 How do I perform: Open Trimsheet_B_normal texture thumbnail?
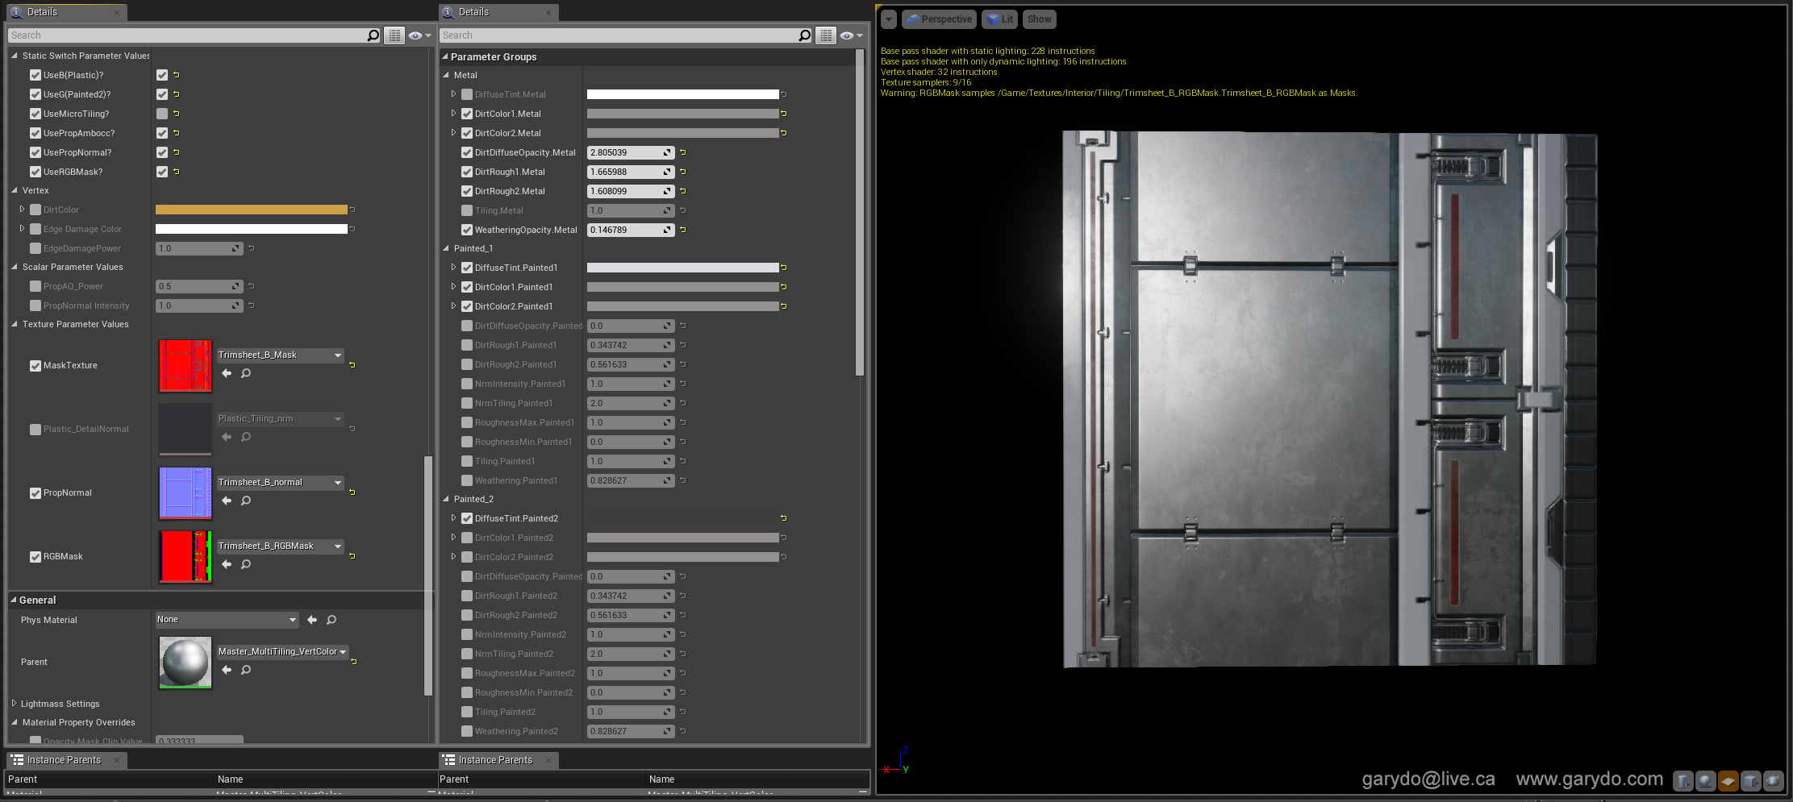coord(186,492)
